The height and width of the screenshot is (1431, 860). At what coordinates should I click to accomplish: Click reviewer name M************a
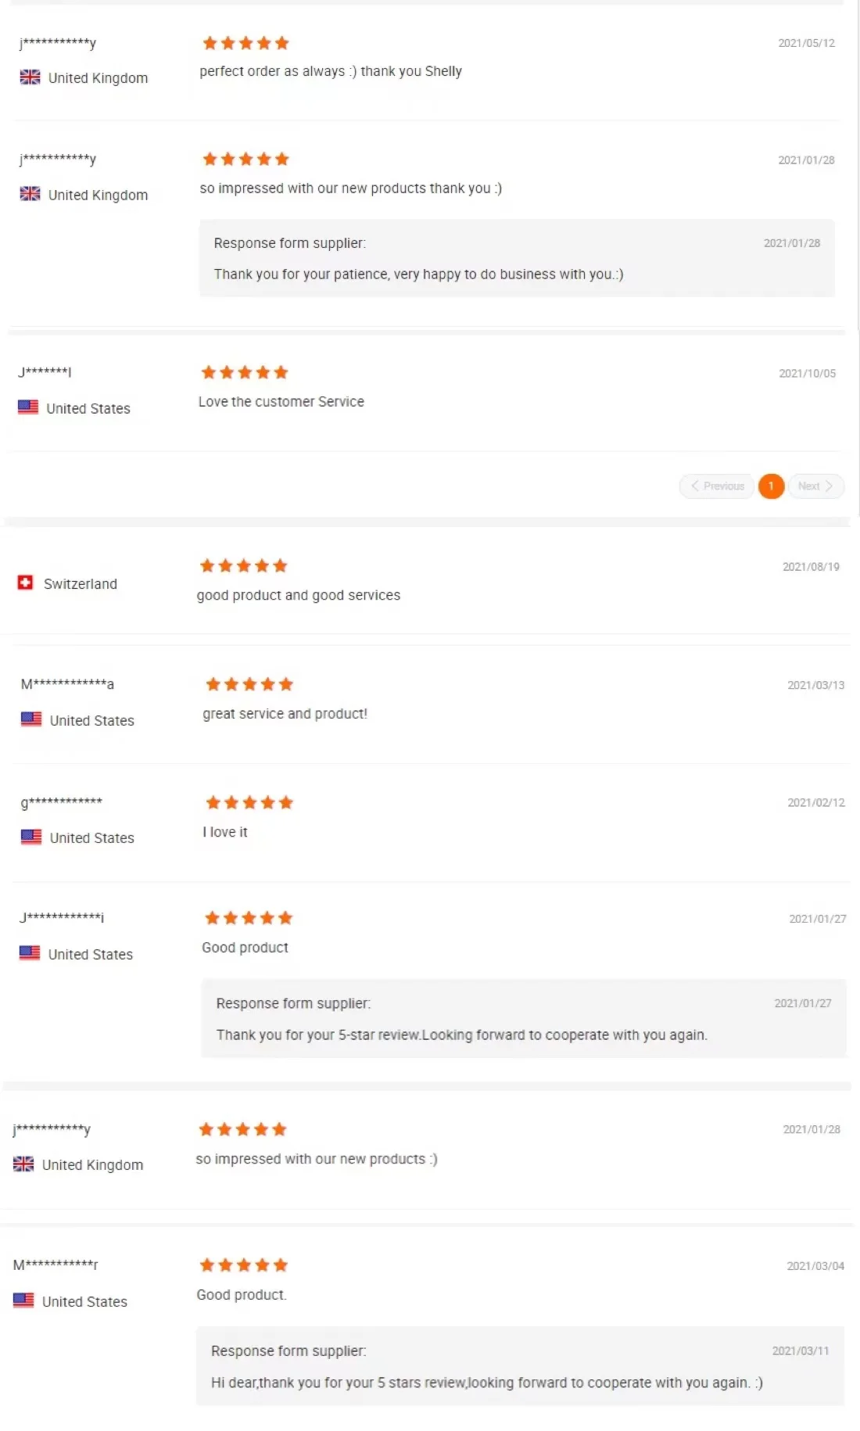click(67, 684)
